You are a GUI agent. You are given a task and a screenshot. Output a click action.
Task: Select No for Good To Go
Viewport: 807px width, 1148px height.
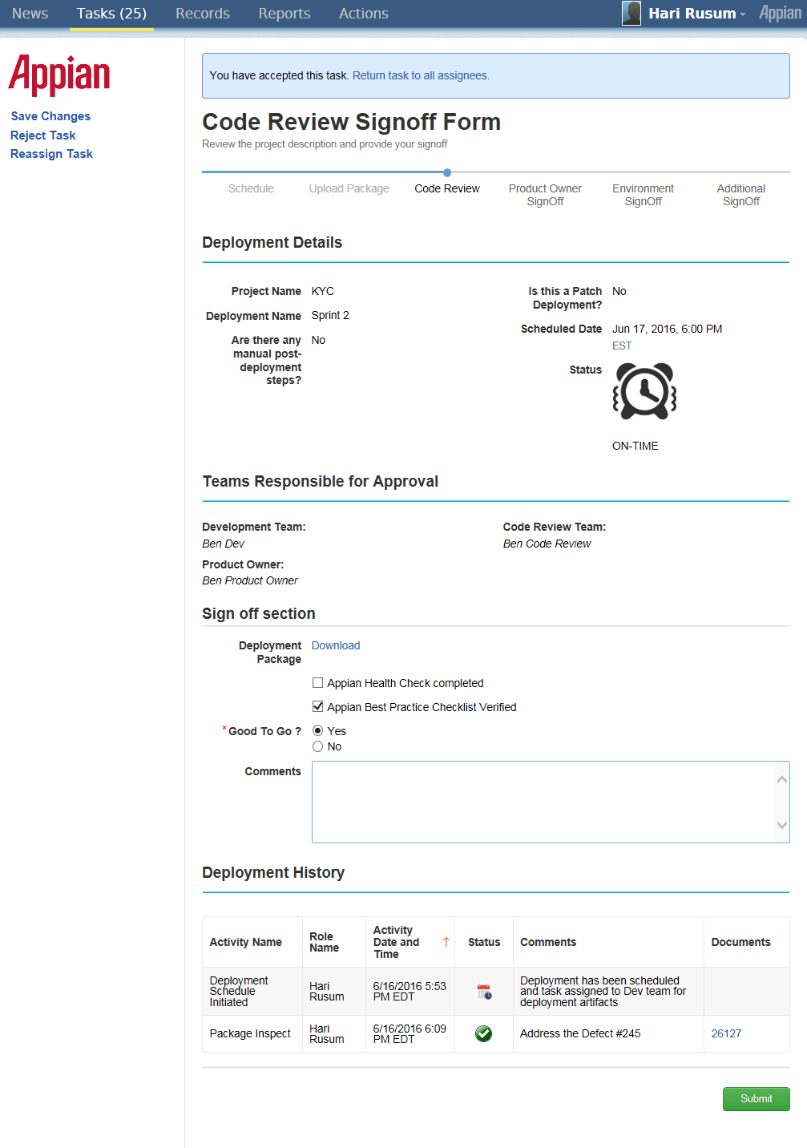(x=318, y=746)
